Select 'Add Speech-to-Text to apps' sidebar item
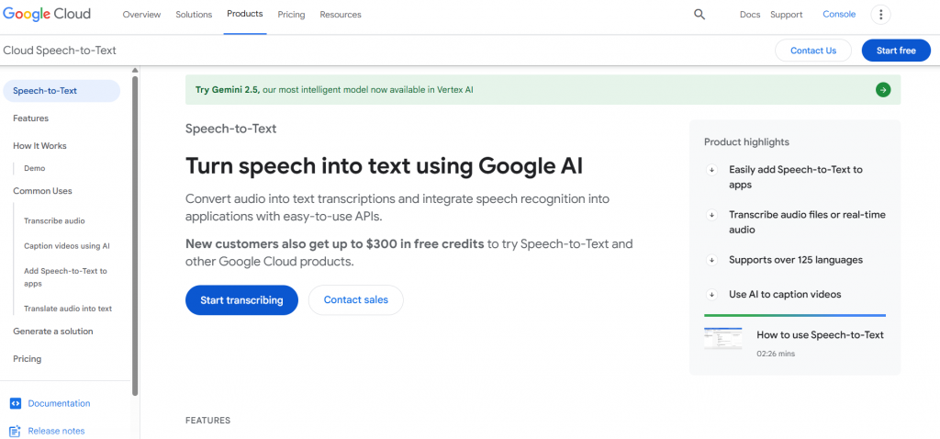This screenshot has height=439, width=940. coord(65,277)
